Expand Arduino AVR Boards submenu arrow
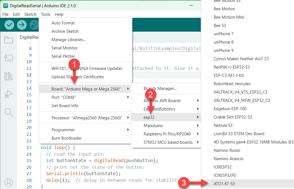 click(198, 100)
